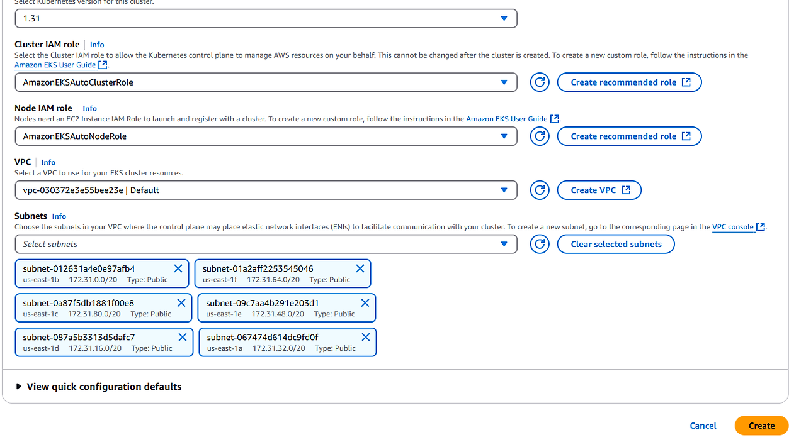Select the 172.31.48.0/20 CIDR text
This screenshot has height=447, width=806.
tap(278, 314)
